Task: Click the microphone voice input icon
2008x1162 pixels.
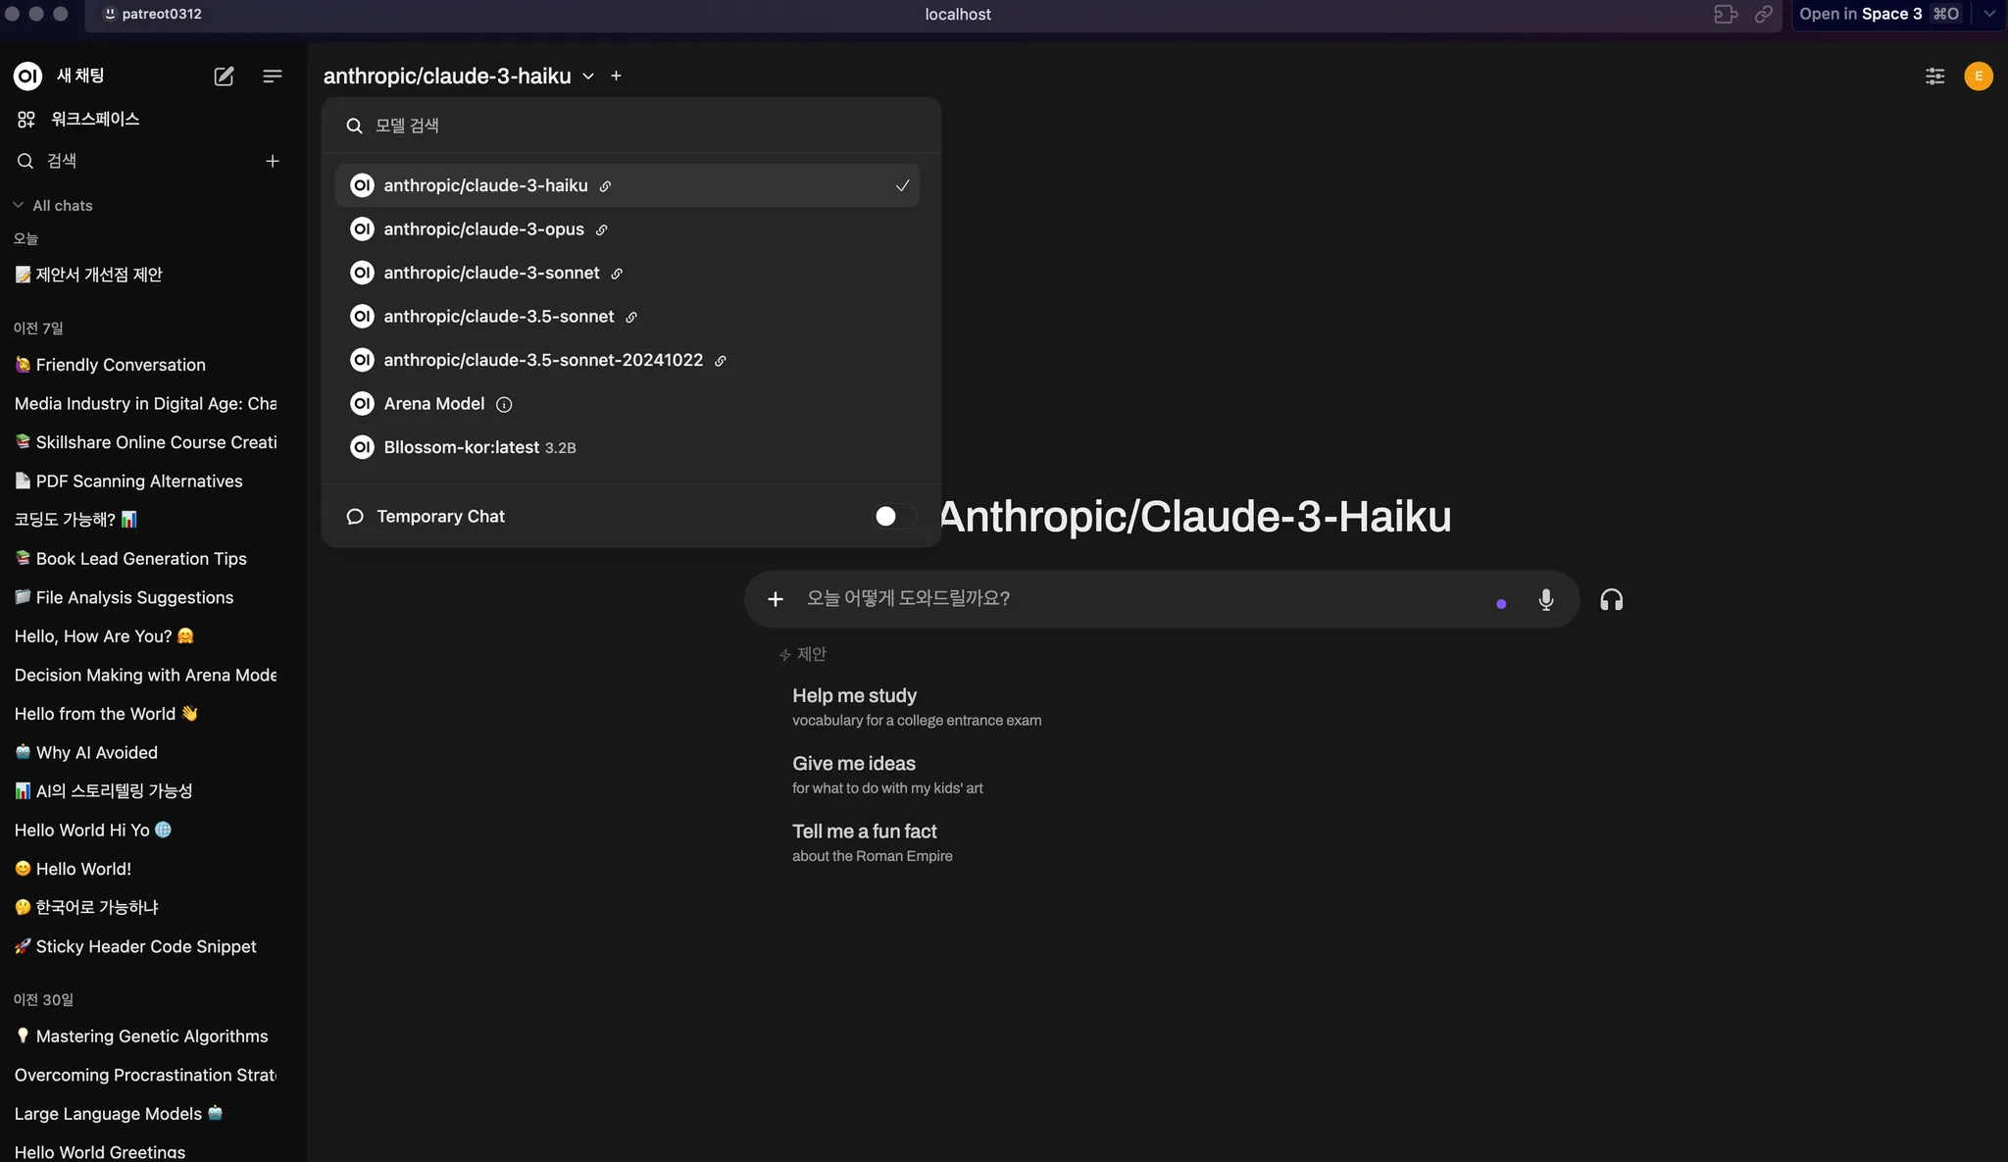Action: 1545,600
